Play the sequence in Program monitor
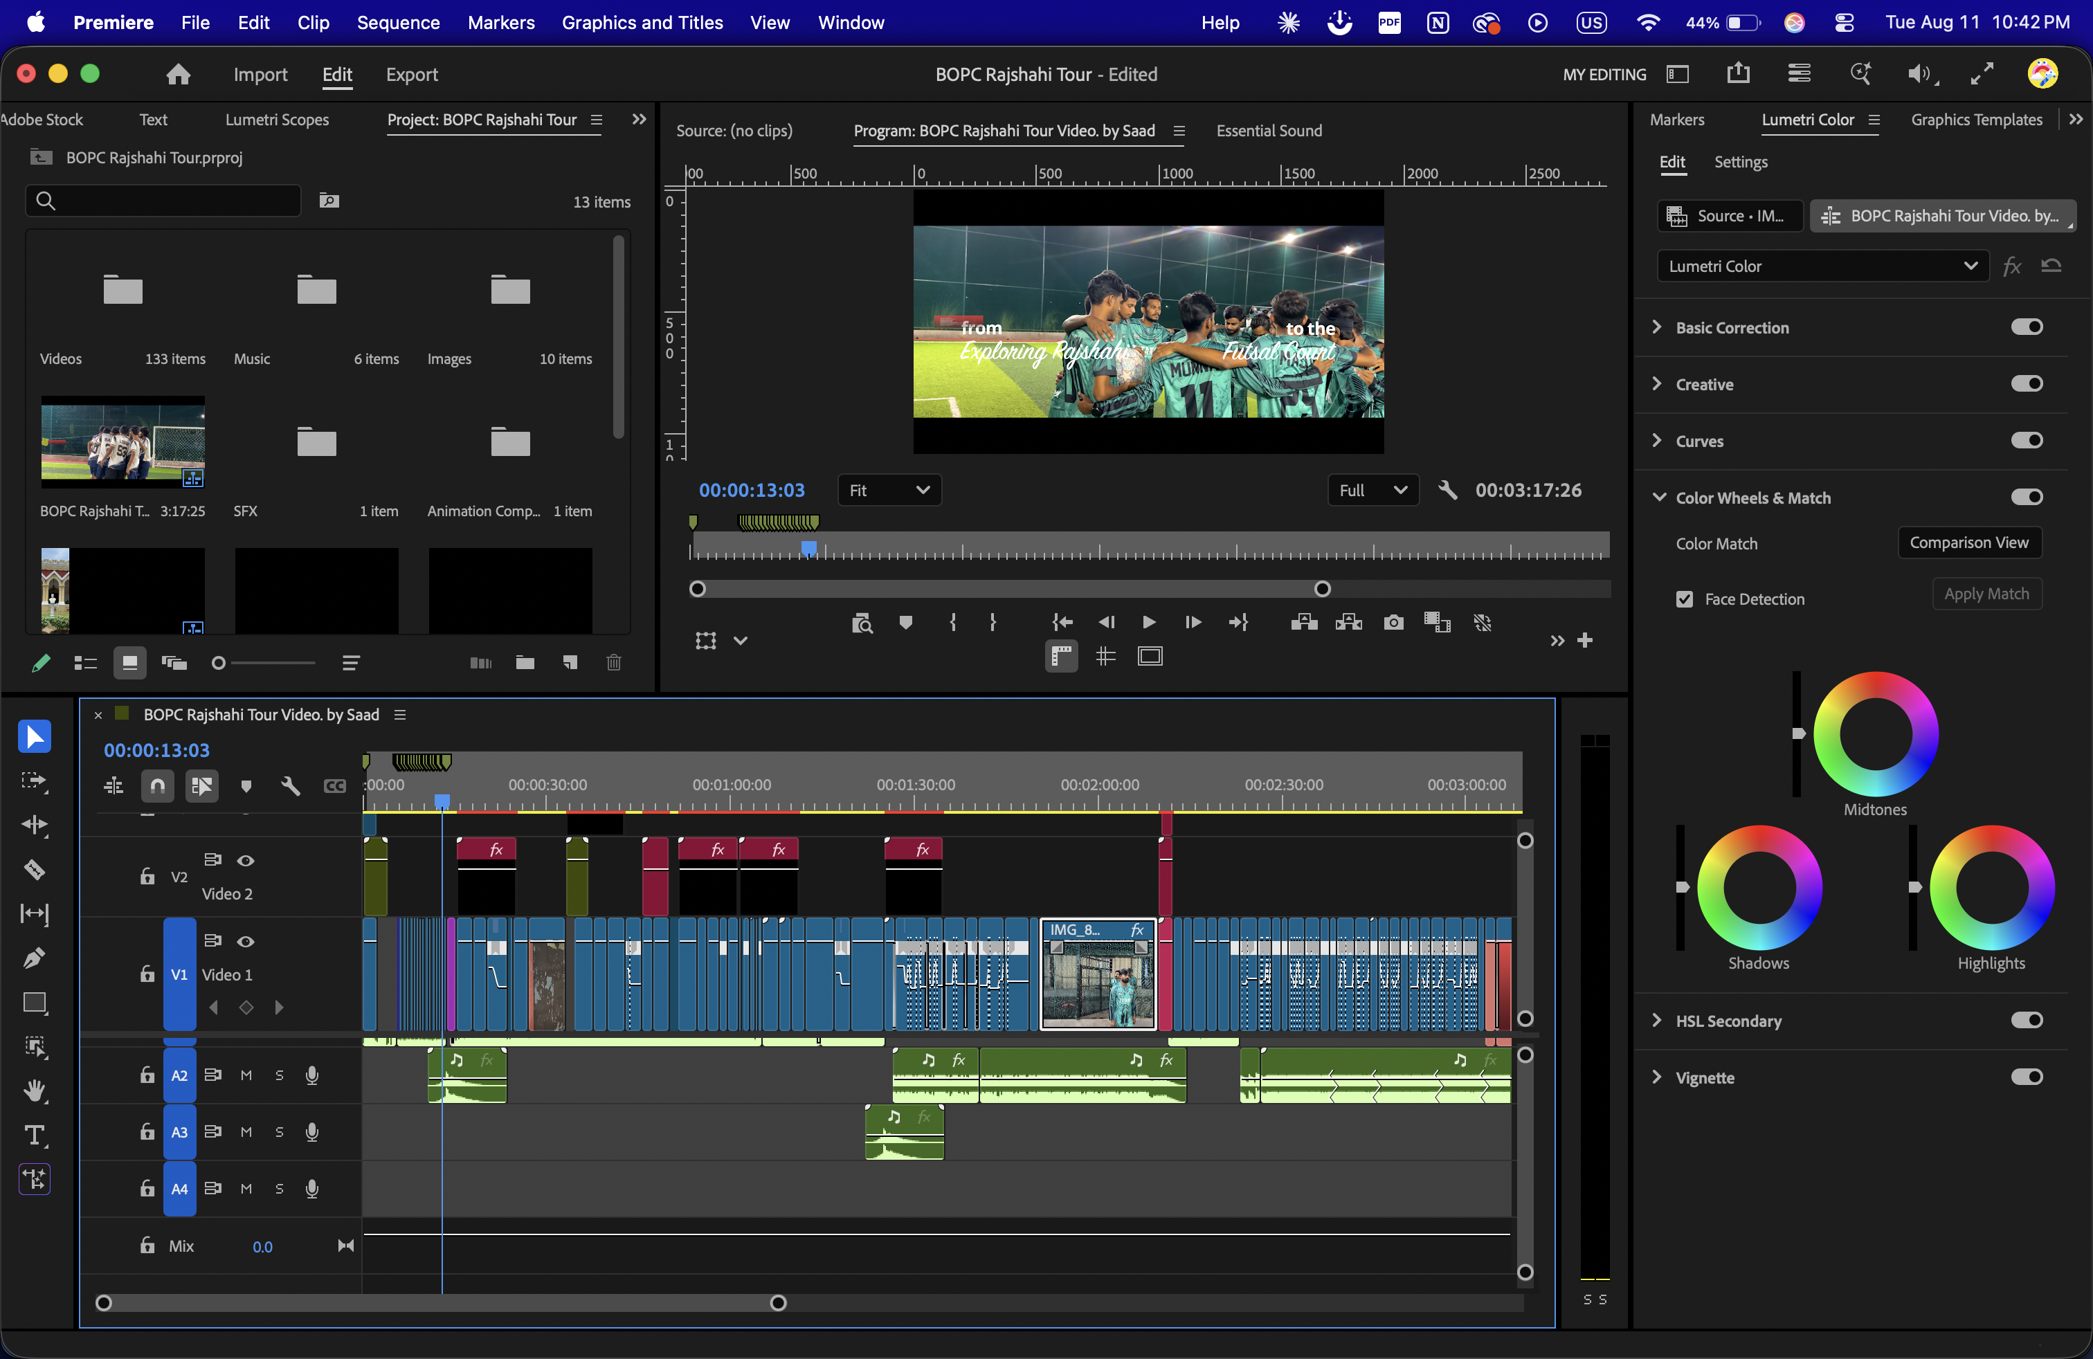 tap(1148, 622)
